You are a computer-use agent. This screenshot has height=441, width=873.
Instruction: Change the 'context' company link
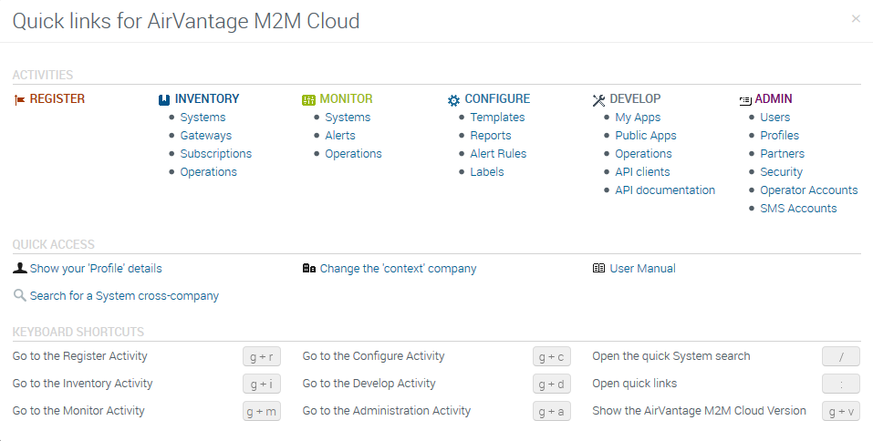[398, 269]
